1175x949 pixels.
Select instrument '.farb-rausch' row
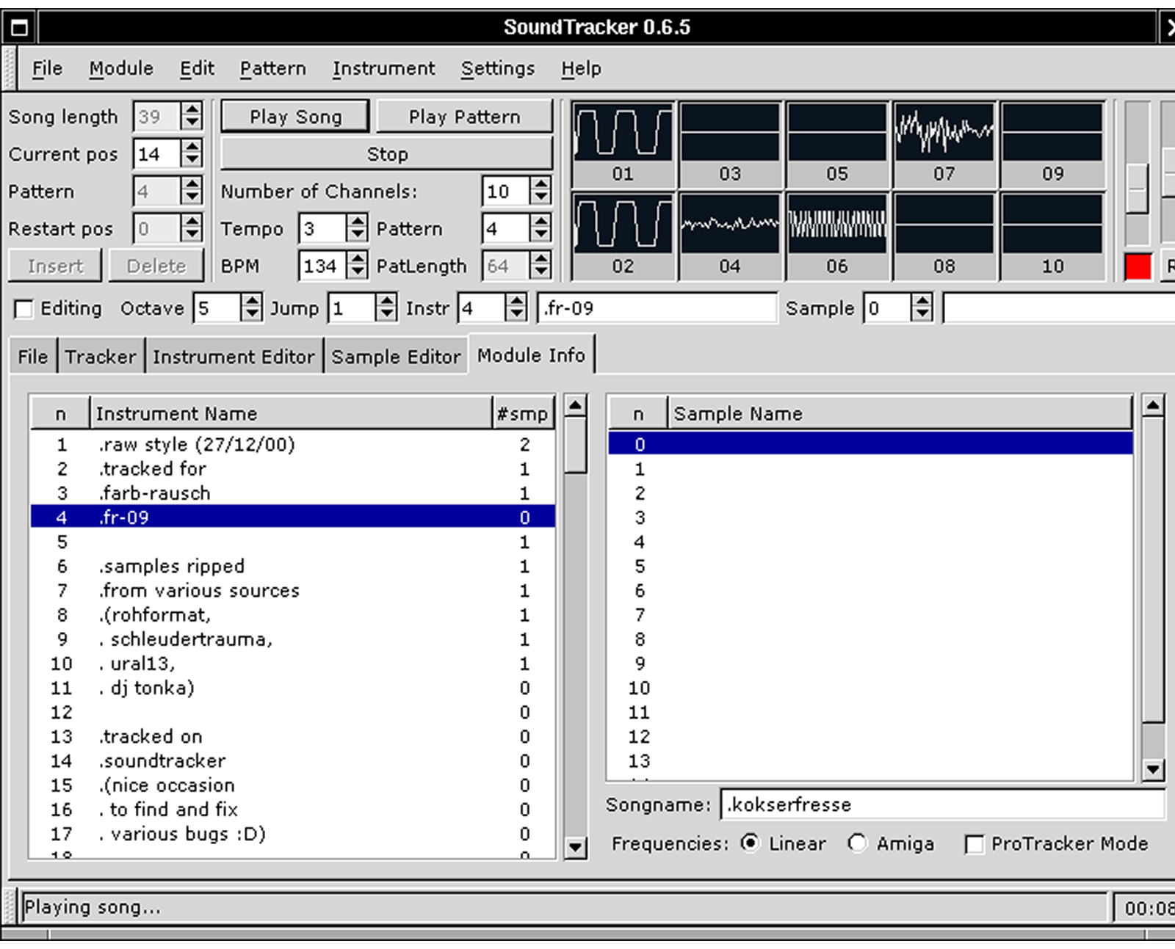[x=292, y=493]
